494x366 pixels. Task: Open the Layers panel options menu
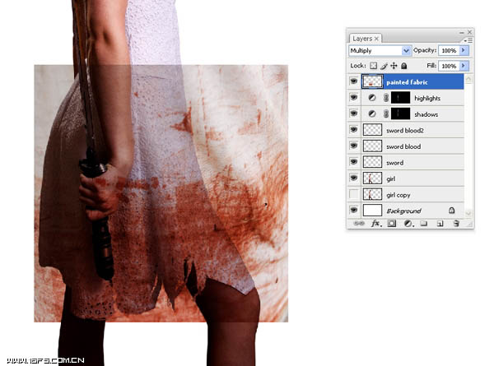pos(468,40)
